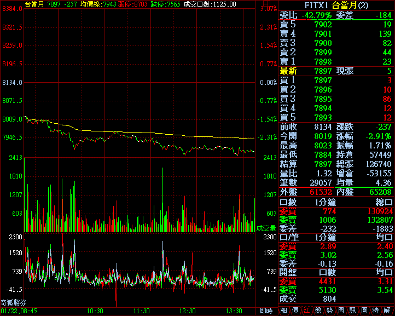The image size is (395, 316).
Task: Click the 奇狐勝券 label at bottom left
Action: (x=13, y=303)
